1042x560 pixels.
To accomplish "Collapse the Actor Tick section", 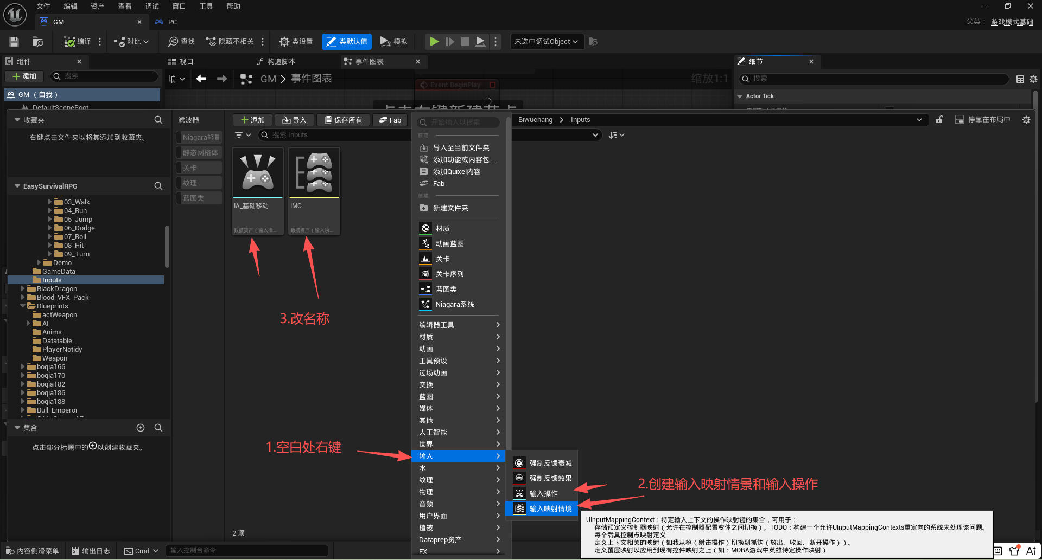I will click(740, 96).
